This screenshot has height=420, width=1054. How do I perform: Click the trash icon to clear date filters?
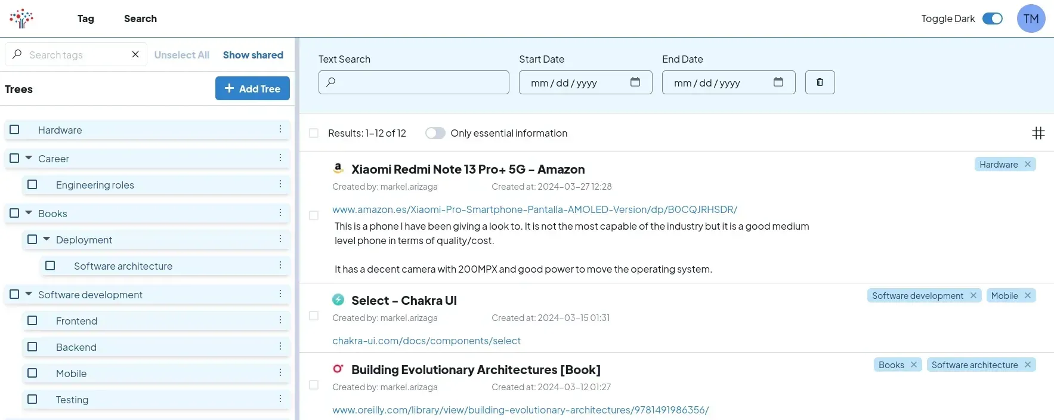click(x=820, y=82)
